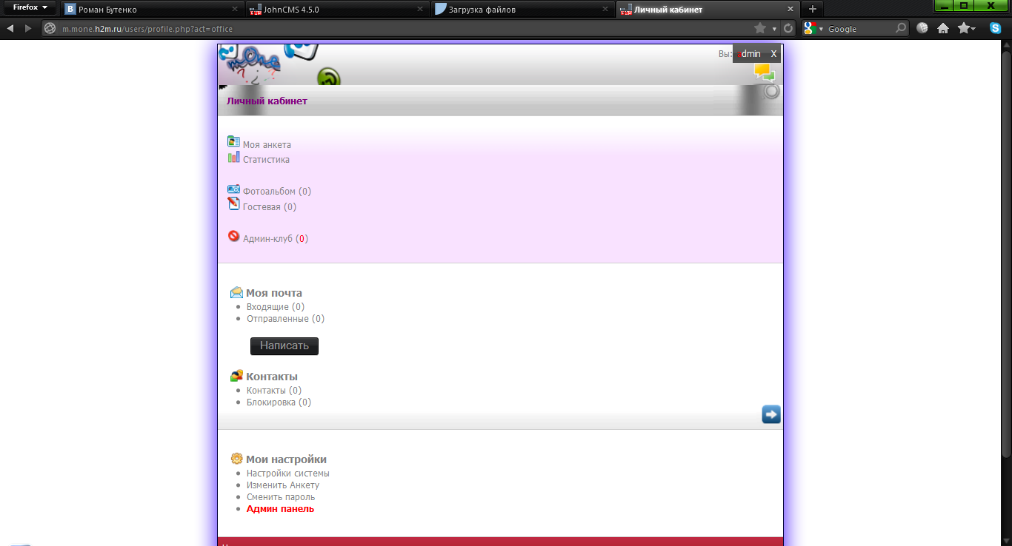Open the Статистика link

coord(266,160)
